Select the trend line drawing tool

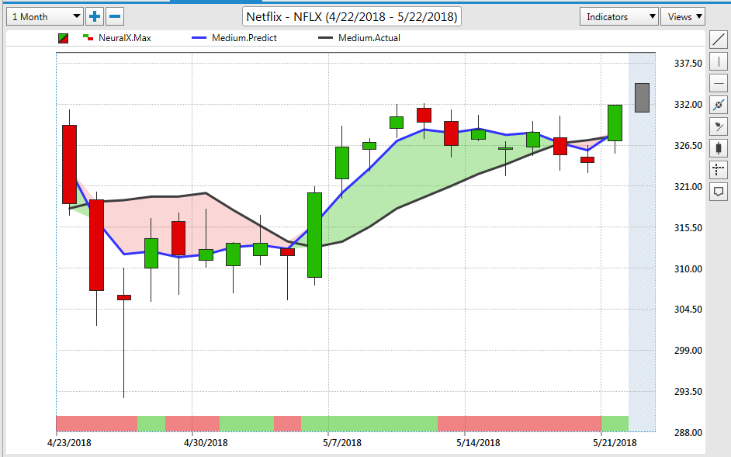pyautogui.click(x=719, y=40)
